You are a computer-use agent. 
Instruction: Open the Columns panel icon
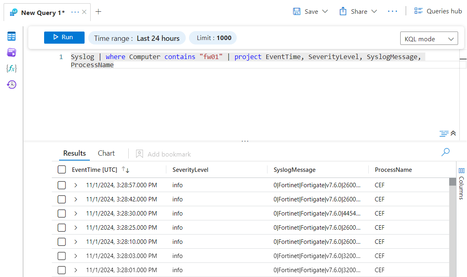[461, 171]
